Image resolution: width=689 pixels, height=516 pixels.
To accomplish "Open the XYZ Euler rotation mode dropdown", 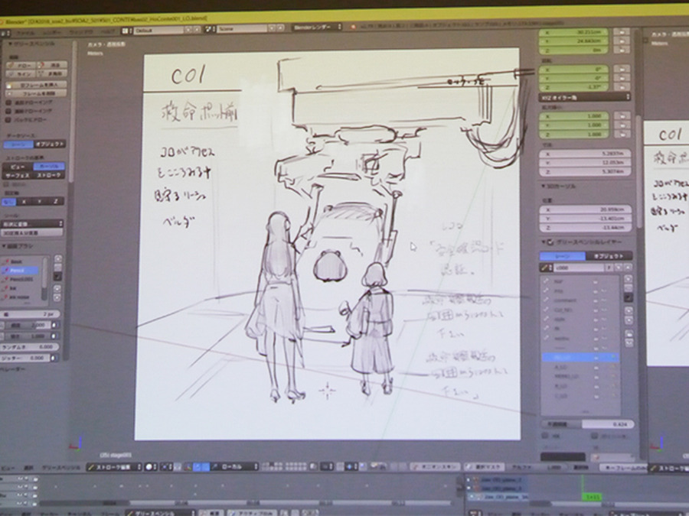I will pos(584,97).
